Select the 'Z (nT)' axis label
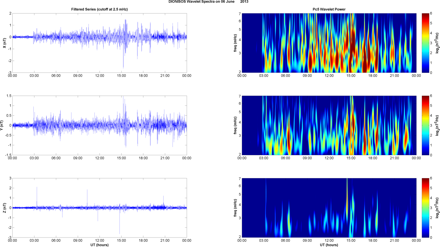The width and height of the screenshot is (440, 247). coord(5,208)
